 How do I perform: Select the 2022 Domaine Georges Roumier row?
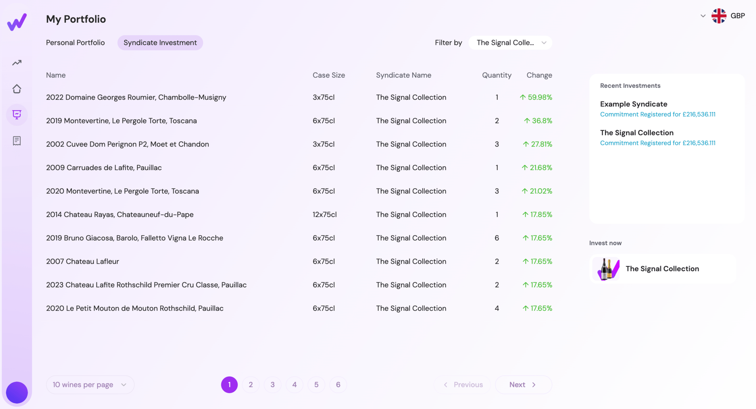(x=299, y=97)
